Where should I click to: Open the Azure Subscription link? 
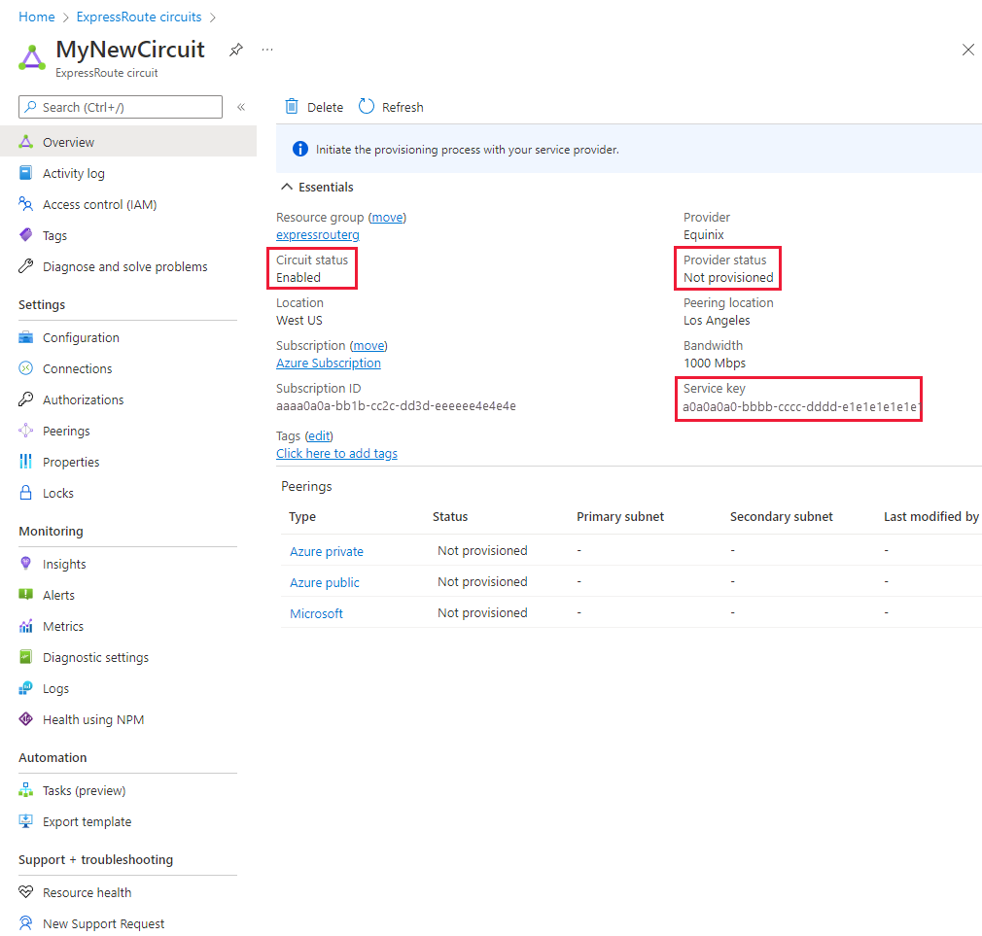(x=329, y=364)
